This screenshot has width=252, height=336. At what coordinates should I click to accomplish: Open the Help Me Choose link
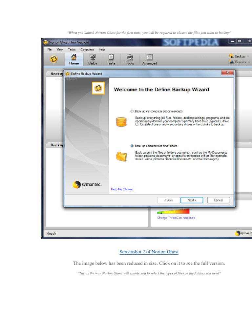[122, 189]
